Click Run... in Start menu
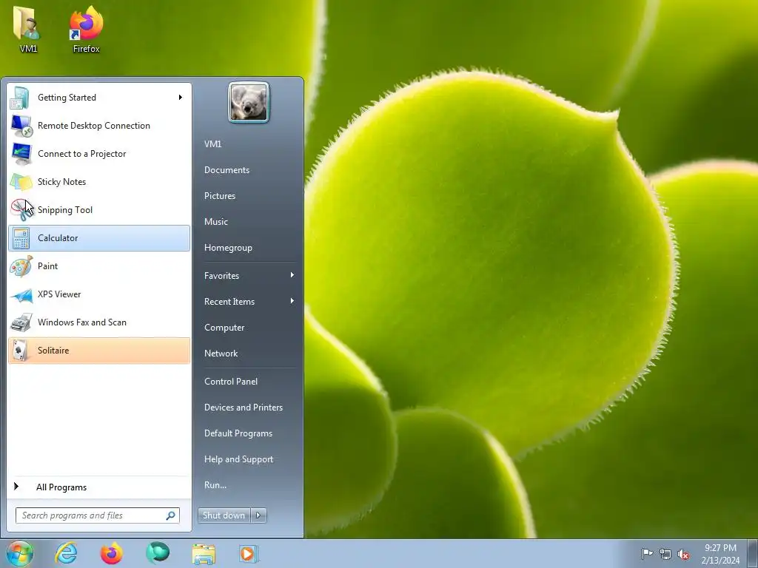The image size is (758, 568). coord(215,485)
